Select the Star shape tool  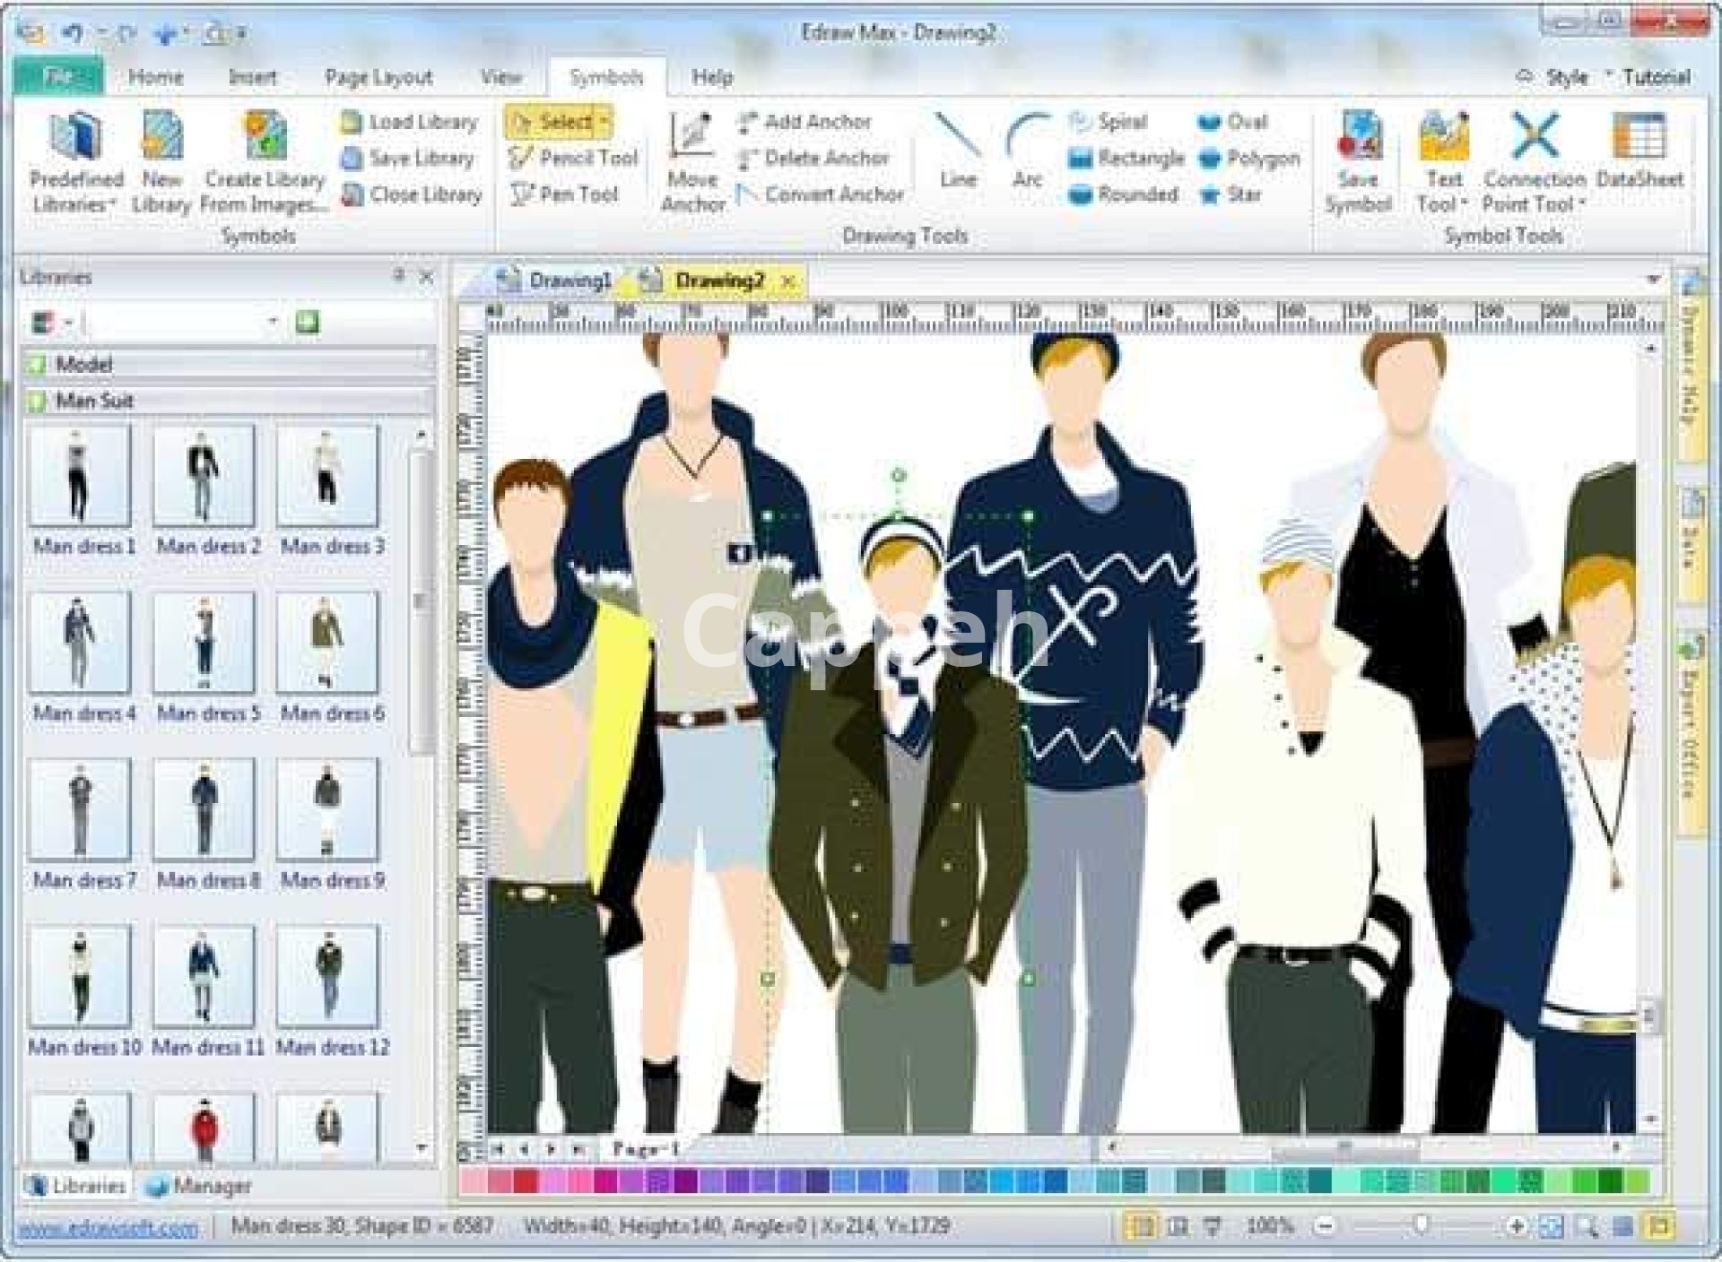1231,194
